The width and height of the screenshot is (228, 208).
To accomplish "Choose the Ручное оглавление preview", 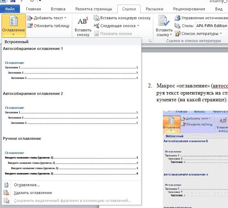I will [x=71, y=158].
